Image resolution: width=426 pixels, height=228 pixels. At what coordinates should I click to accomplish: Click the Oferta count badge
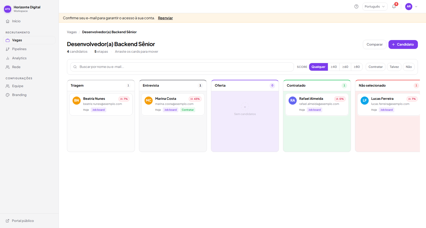point(272,85)
